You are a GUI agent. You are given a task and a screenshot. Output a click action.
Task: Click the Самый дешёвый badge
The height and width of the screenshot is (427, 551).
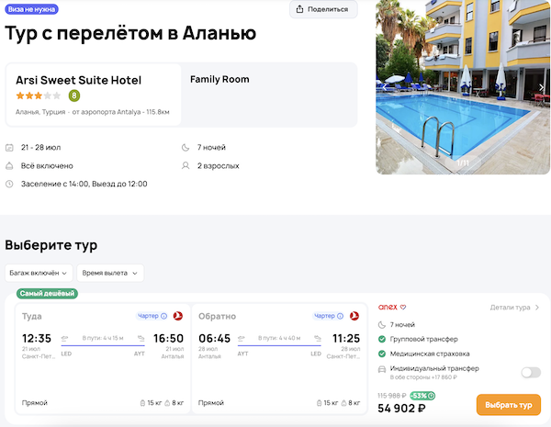click(x=47, y=293)
